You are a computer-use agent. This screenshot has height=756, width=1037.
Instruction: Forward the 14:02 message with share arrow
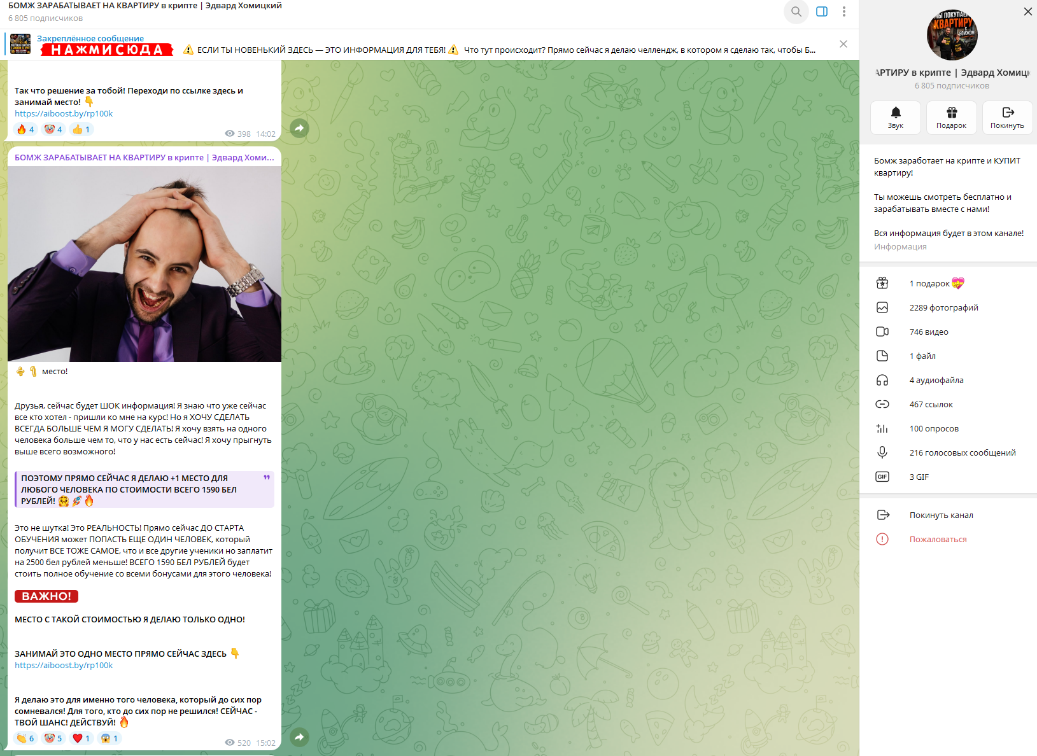click(299, 129)
